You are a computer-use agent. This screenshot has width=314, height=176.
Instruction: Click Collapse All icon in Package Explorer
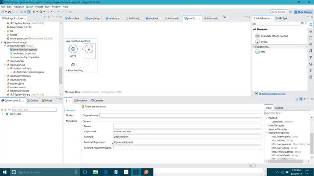tap(45, 17)
